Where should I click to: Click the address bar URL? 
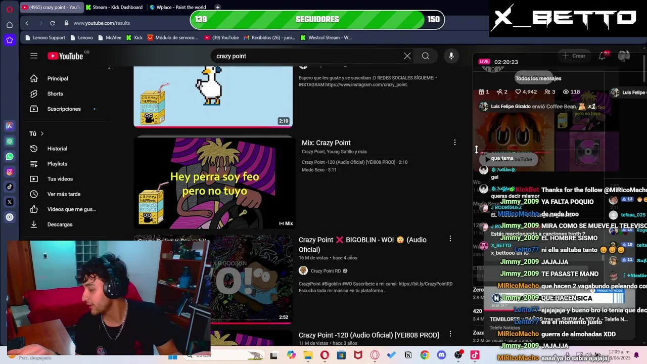point(102,23)
